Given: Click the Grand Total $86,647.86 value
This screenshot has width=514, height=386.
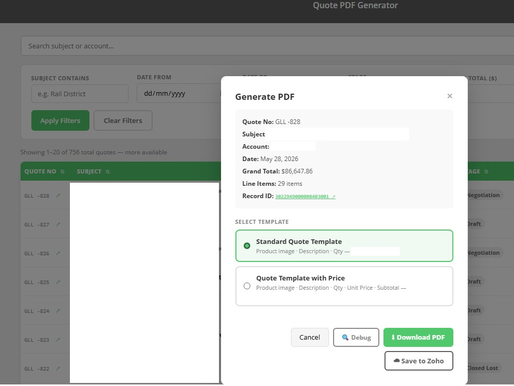Looking at the screenshot, I should 297,171.
